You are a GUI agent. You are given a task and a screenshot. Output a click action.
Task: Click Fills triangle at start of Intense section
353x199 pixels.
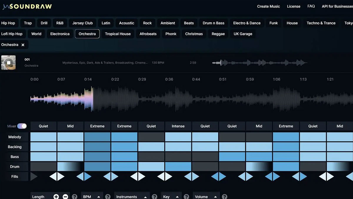169,177
